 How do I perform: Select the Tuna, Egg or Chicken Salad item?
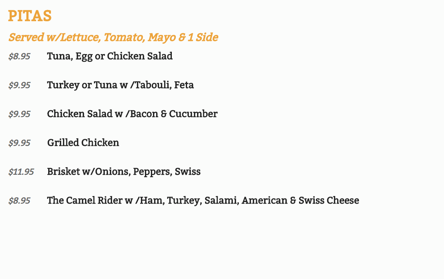coord(110,56)
